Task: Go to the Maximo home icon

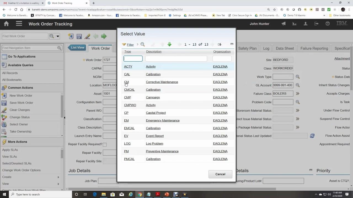Action: point(6,24)
